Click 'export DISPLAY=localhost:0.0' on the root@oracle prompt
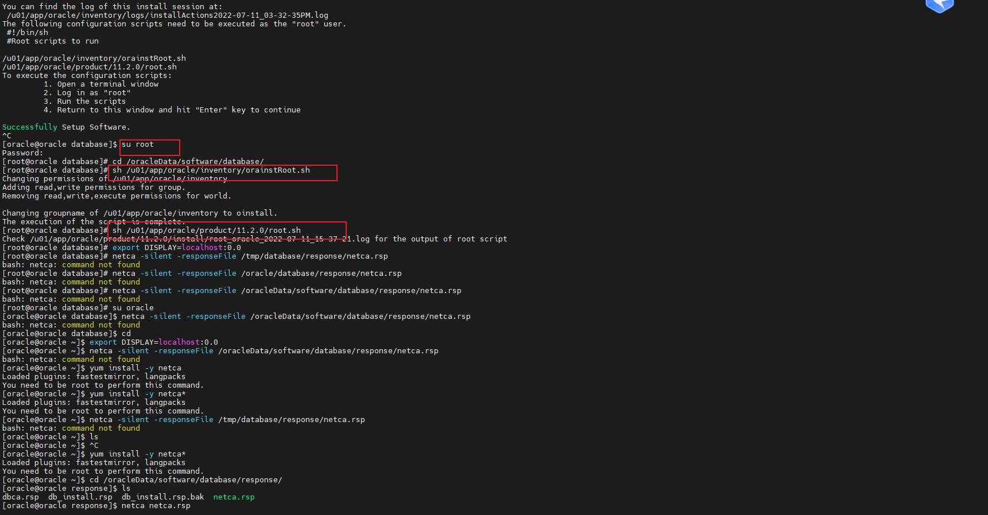The height and width of the screenshot is (515, 988). (177, 248)
